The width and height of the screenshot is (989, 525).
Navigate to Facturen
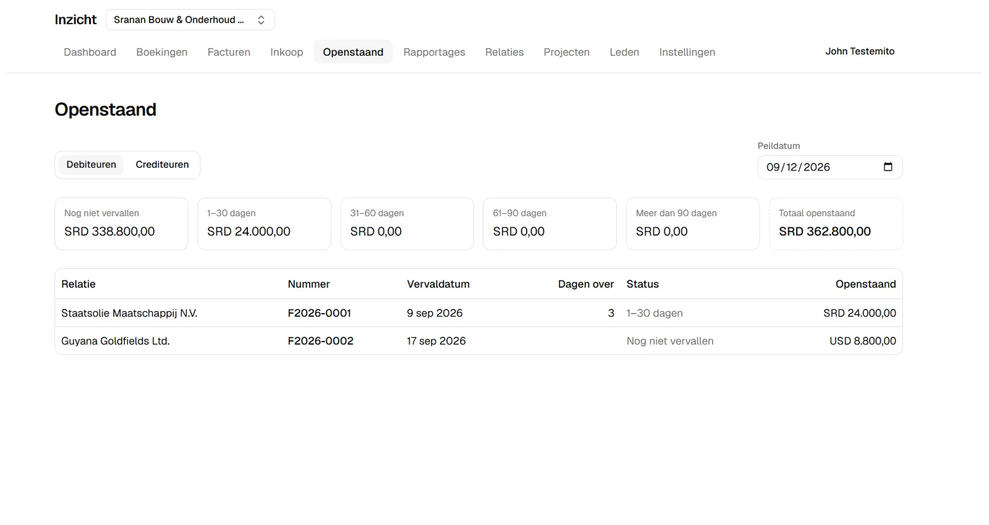(229, 52)
